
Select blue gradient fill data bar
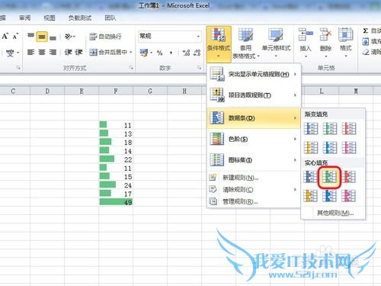(311, 129)
